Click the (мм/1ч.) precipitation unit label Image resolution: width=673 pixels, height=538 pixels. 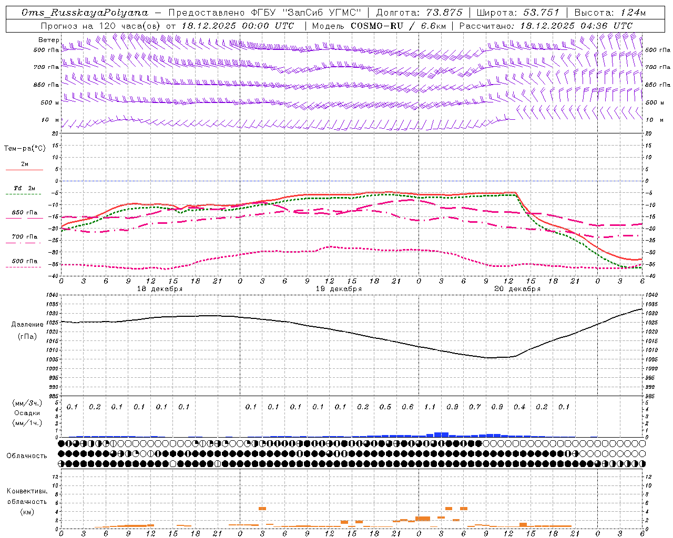click(x=27, y=423)
